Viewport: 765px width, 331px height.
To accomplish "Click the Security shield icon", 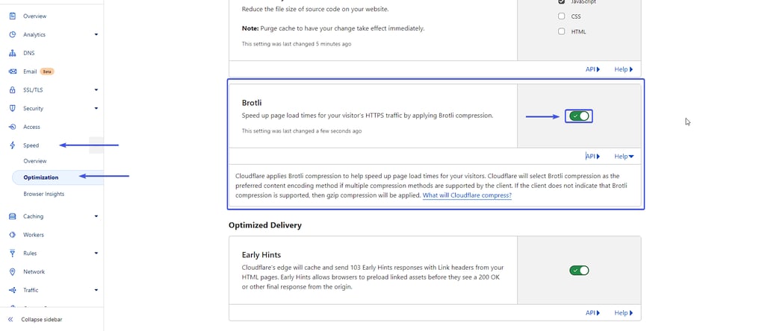I will coord(13,109).
